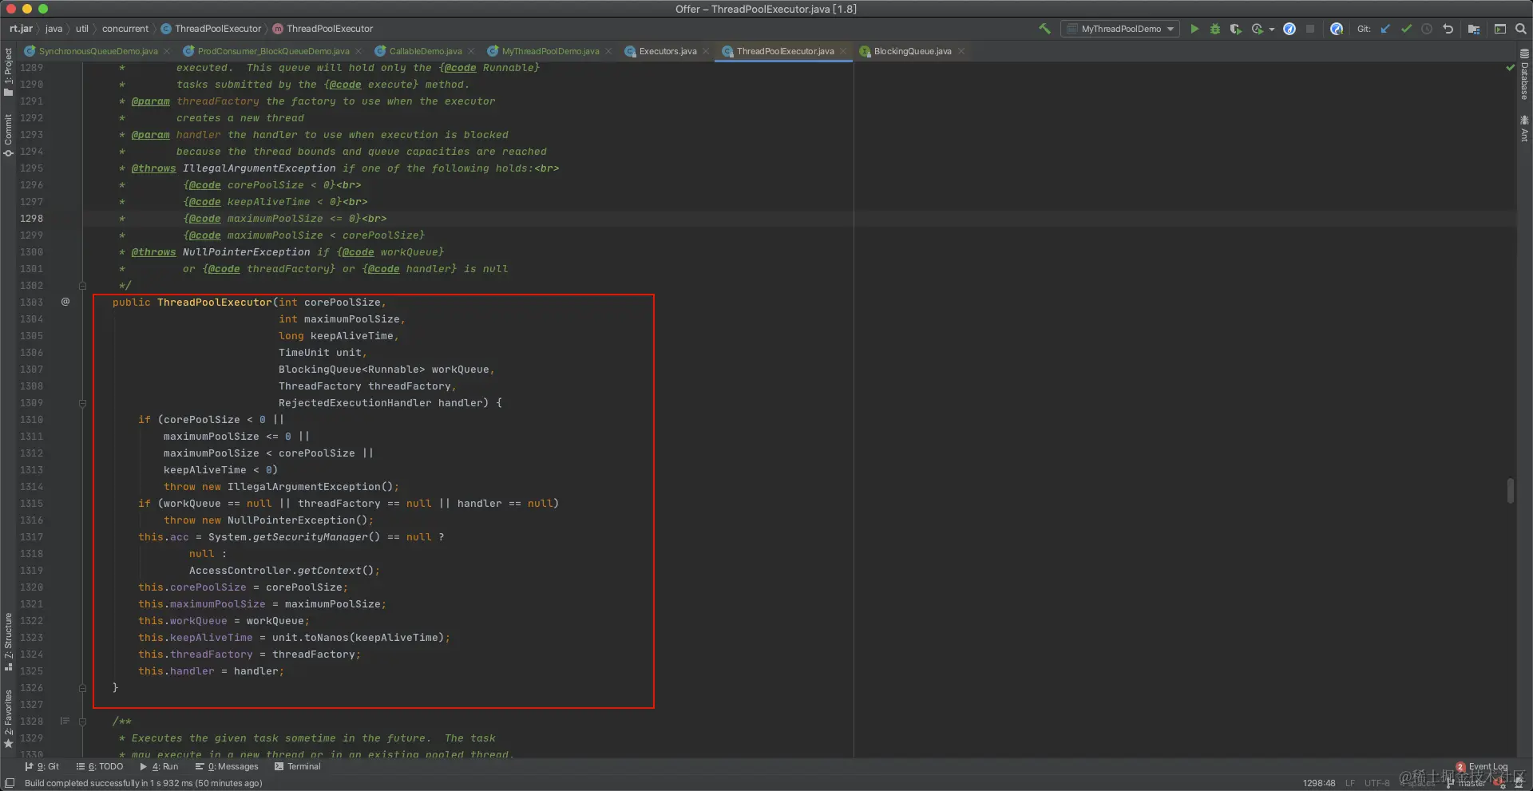Click the green inspection checkmark in editor corner
This screenshot has width=1533, height=791.
pyautogui.click(x=1510, y=68)
